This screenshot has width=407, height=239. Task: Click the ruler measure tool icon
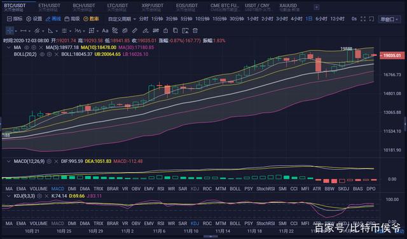(134, 31)
